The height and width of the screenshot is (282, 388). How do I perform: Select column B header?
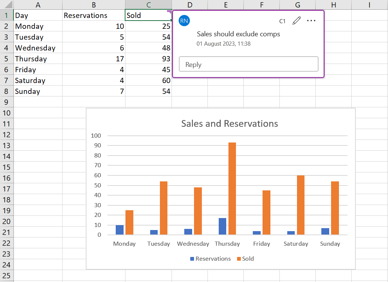pyautogui.click(x=94, y=5)
